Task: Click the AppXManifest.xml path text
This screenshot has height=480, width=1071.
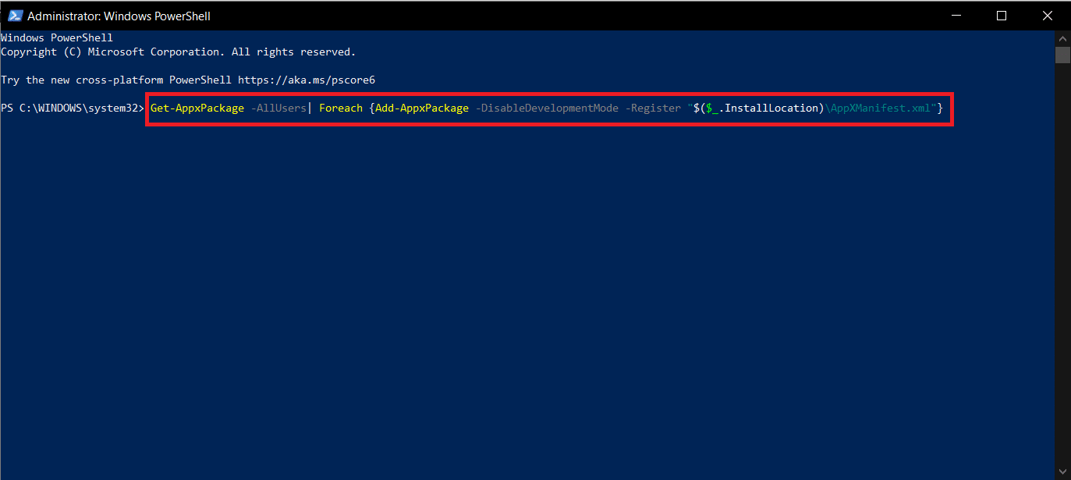Action: [x=880, y=108]
